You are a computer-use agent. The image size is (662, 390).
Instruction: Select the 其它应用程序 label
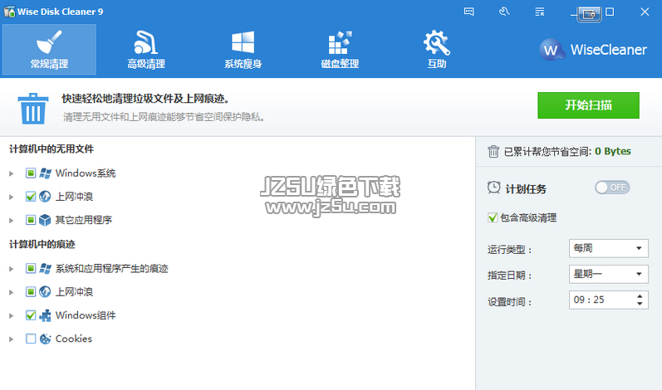84,220
